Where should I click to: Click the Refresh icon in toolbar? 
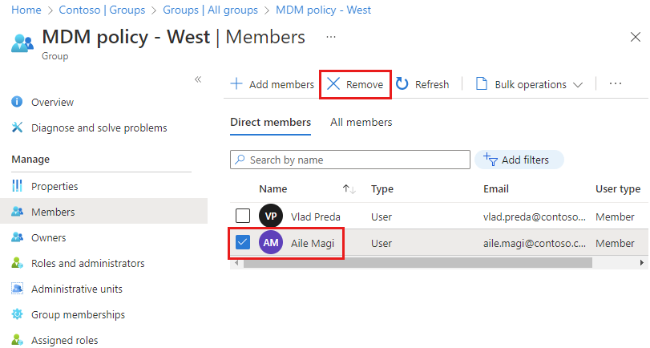(x=402, y=84)
